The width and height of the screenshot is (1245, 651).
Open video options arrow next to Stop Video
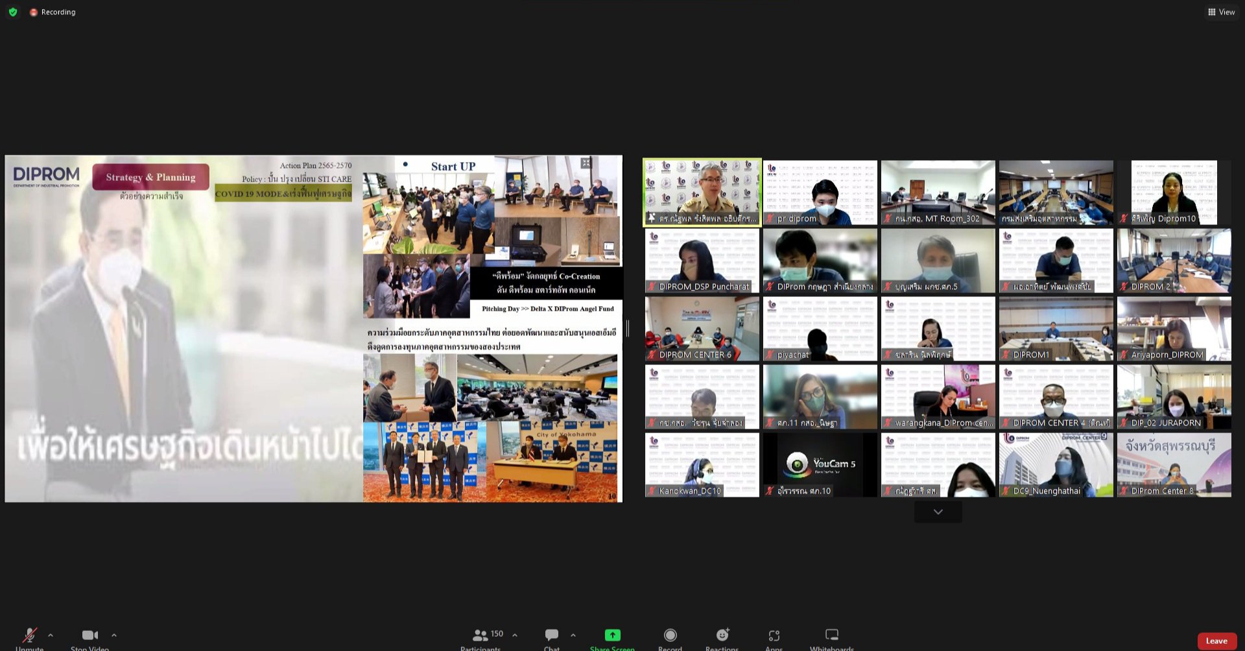click(x=114, y=635)
